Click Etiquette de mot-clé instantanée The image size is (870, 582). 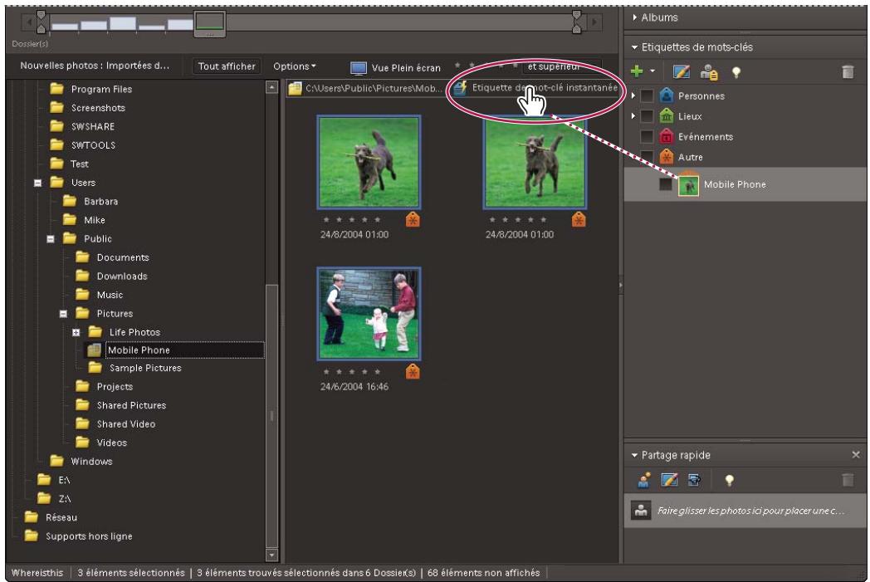click(x=545, y=88)
